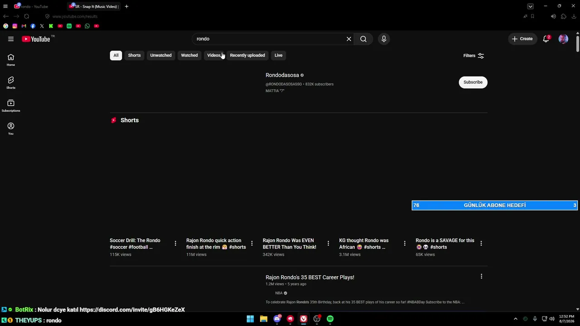This screenshot has width=580, height=326.
Task: Select the Unwatched filter chip
Action: pyautogui.click(x=161, y=55)
